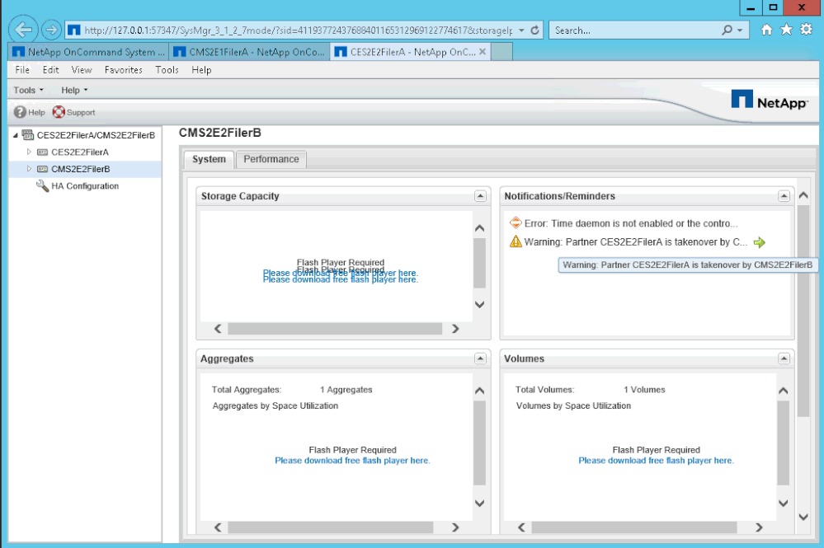Select CES2E2FilerA in the navigation tree

(80, 152)
